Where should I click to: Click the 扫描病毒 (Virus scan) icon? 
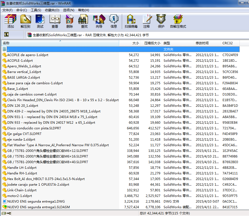[131, 21]
